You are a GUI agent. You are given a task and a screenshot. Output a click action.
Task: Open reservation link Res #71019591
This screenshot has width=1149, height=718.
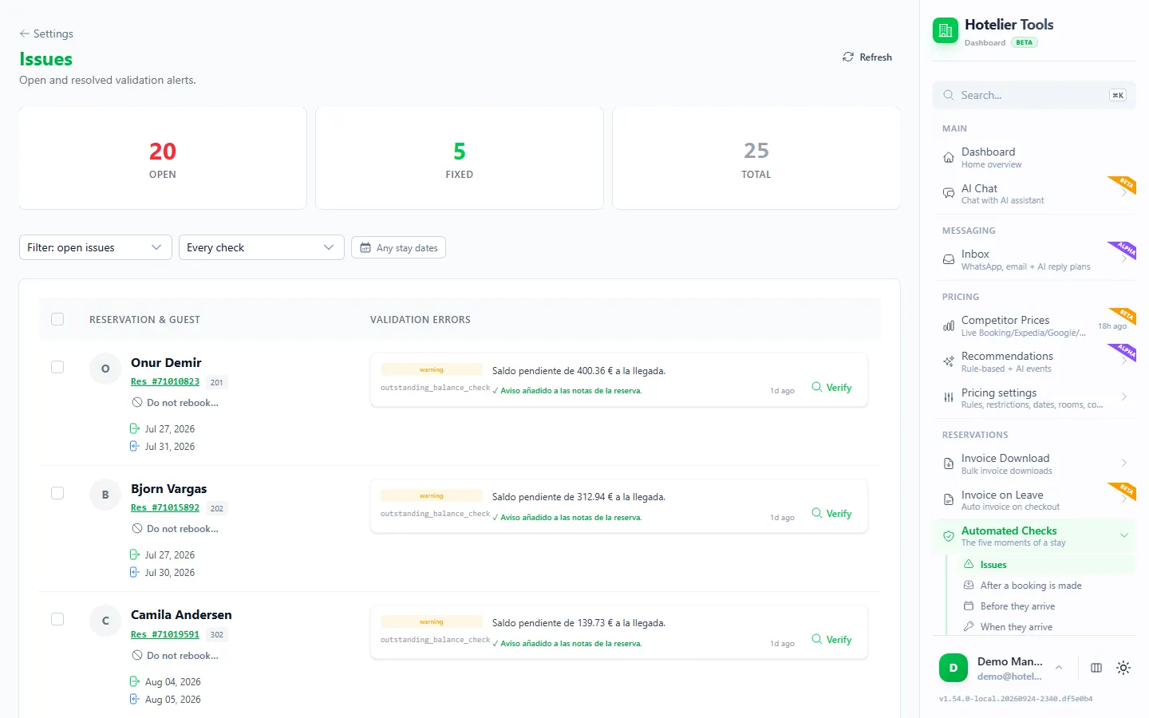coord(165,635)
